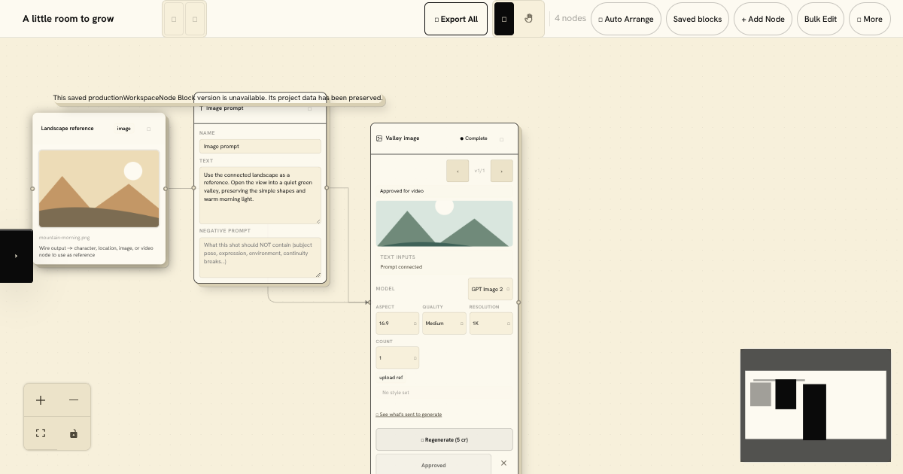Click the mountain-morning.png file name

pyautogui.click(x=64, y=238)
